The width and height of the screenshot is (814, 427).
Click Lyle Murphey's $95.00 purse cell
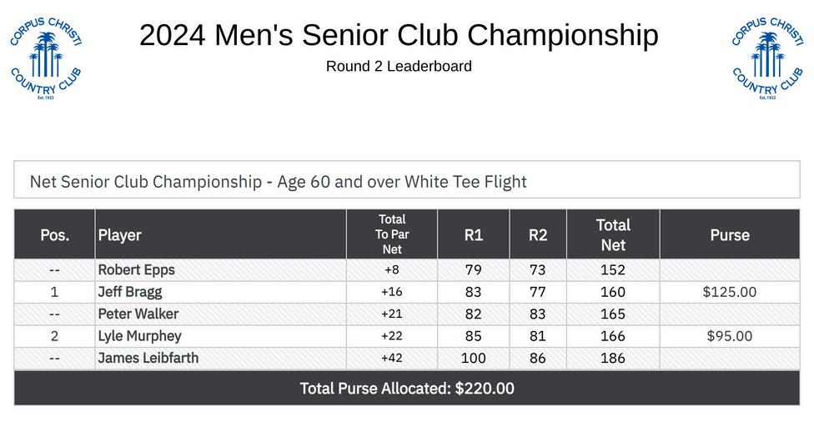point(730,336)
